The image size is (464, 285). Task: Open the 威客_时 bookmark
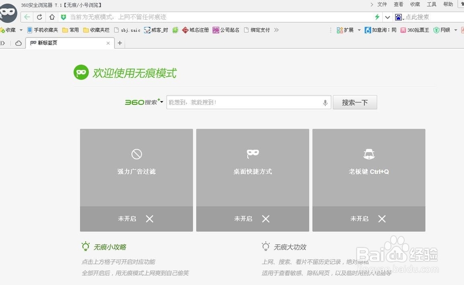156,30
